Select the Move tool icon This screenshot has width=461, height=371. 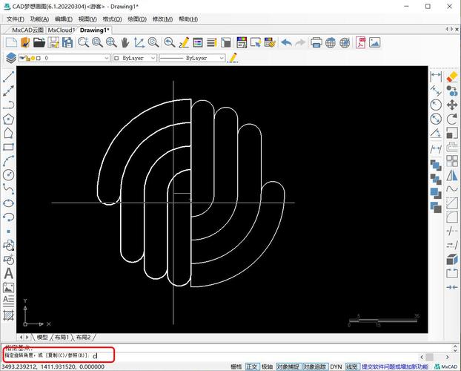pyautogui.click(x=451, y=105)
